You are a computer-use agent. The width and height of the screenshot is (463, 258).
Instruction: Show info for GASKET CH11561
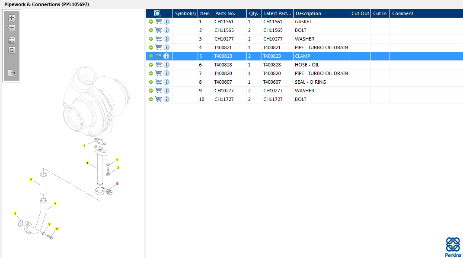(166, 22)
